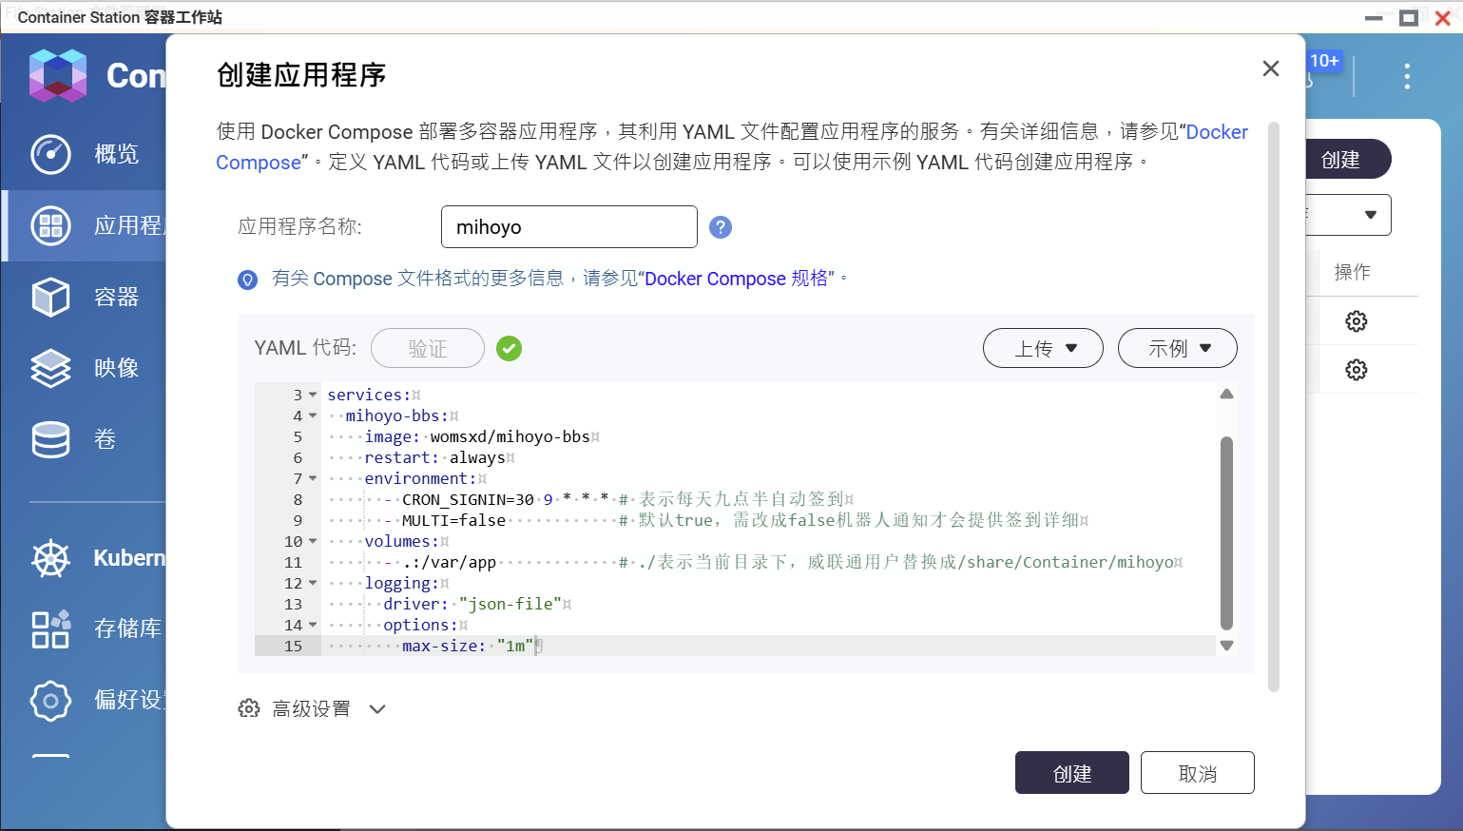Open the 偏好设置 preferences gear icon
Screen dimensions: 1463x831
click(x=50, y=701)
